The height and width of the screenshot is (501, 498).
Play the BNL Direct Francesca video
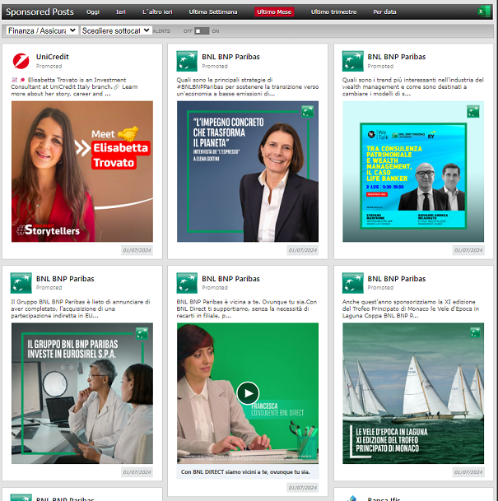pyautogui.click(x=248, y=393)
